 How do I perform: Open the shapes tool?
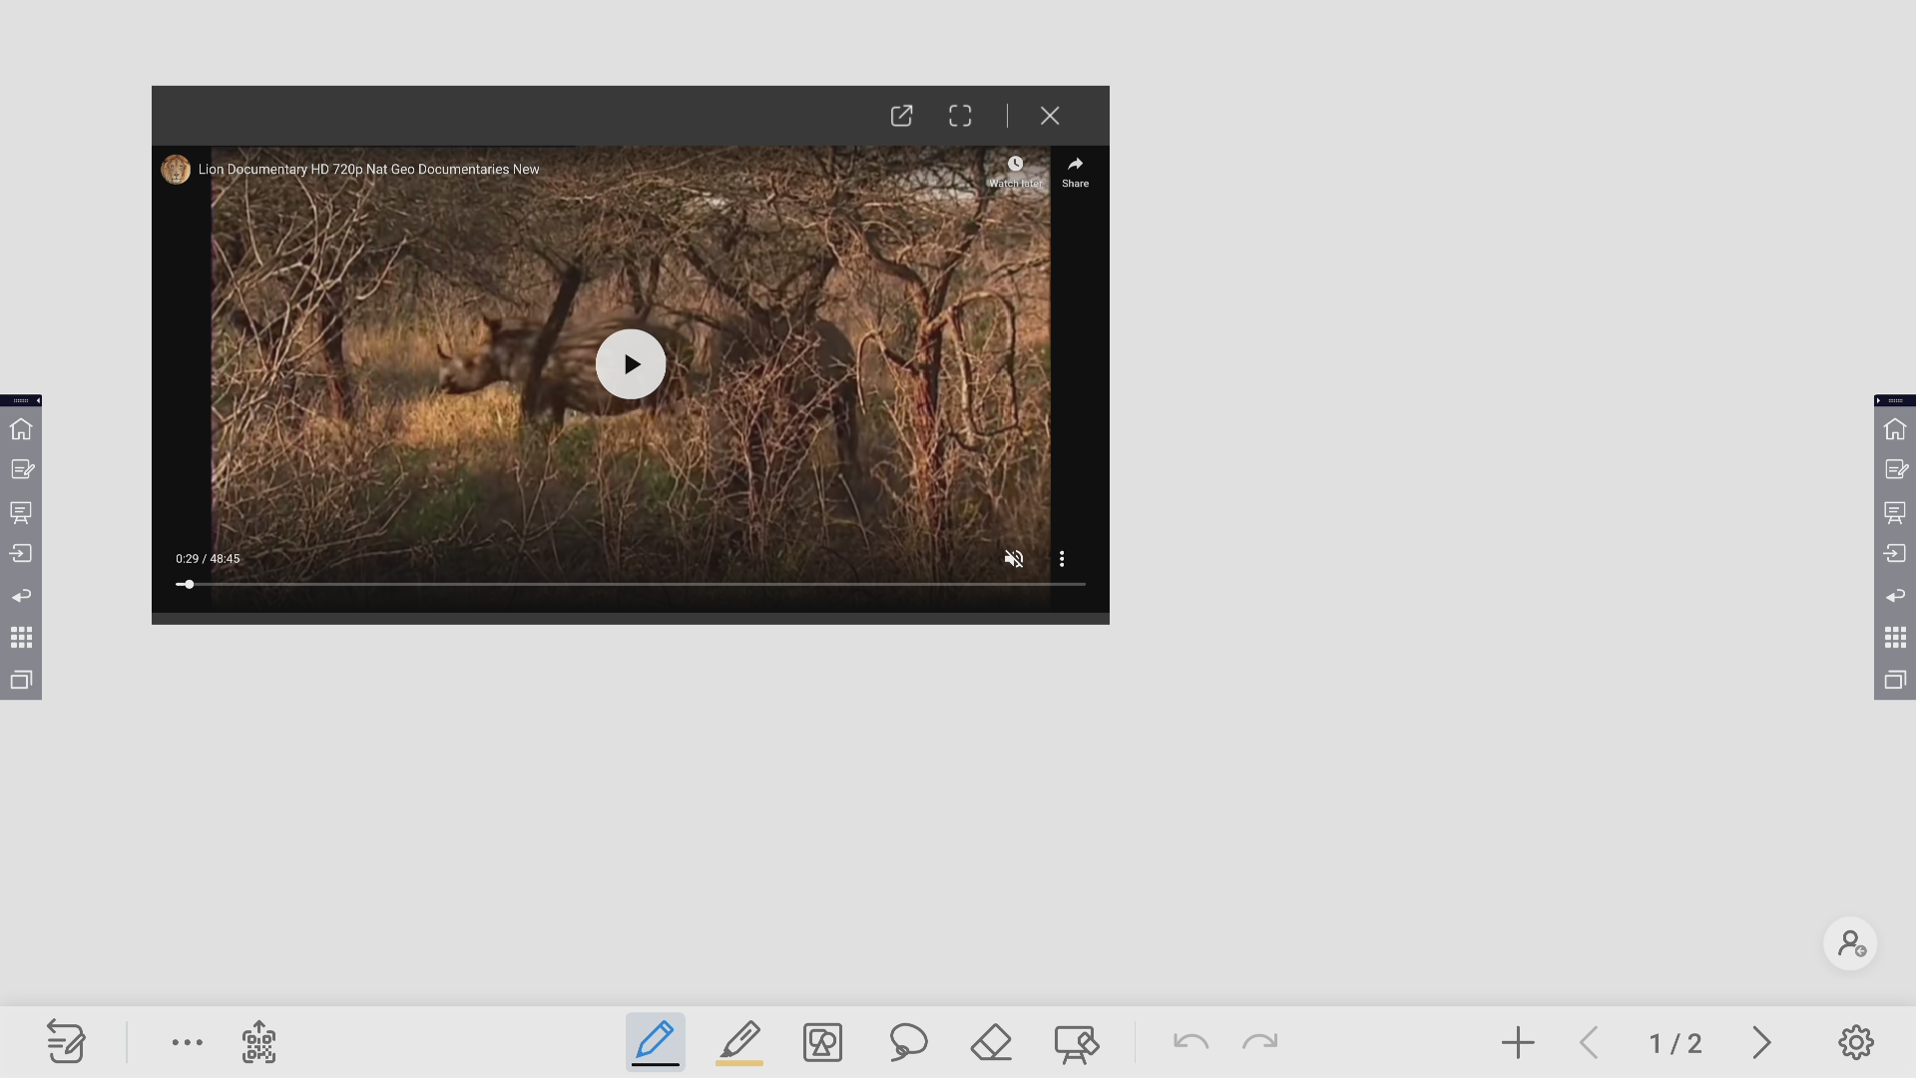tap(822, 1042)
